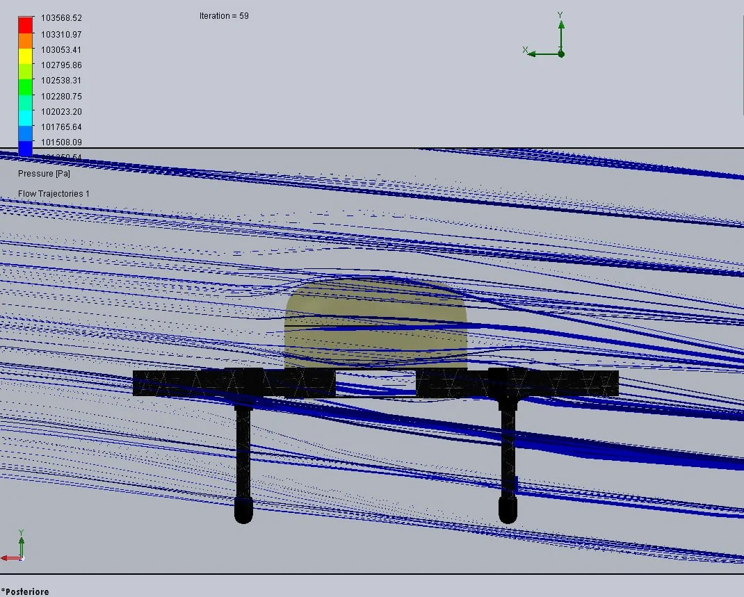Click the view orientation triad at bottom left
This screenshot has height=597, width=744.
tap(13, 546)
